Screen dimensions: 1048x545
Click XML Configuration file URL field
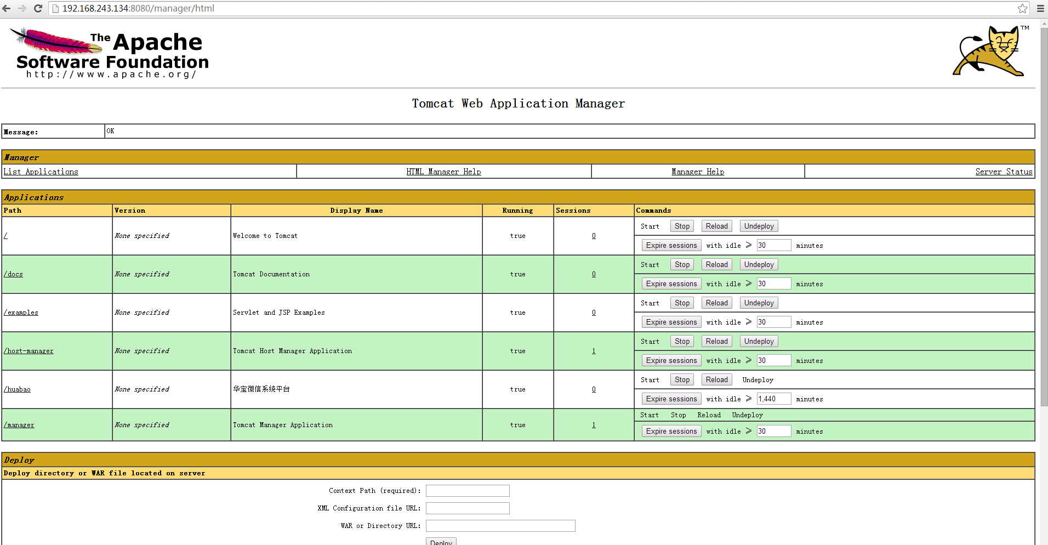click(x=468, y=508)
